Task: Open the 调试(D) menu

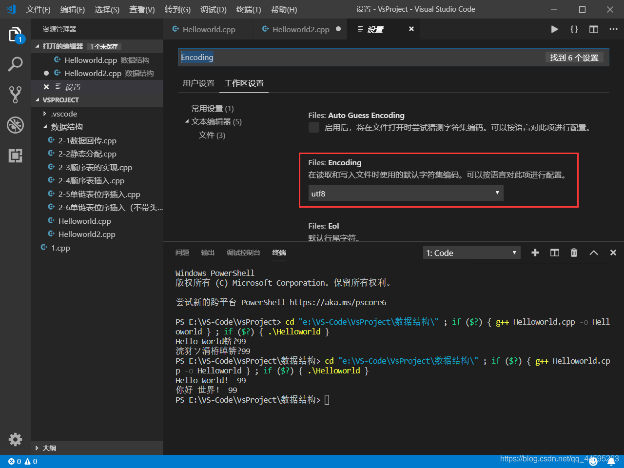Action: (x=214, y=9)
